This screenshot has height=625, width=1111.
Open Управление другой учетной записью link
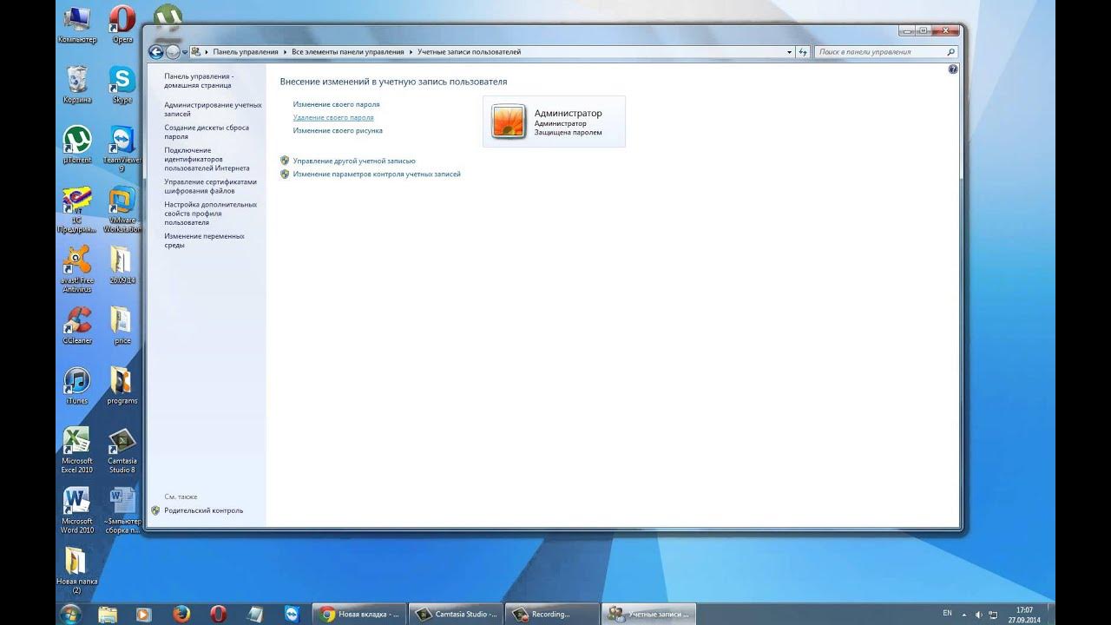tap(354, 161)
